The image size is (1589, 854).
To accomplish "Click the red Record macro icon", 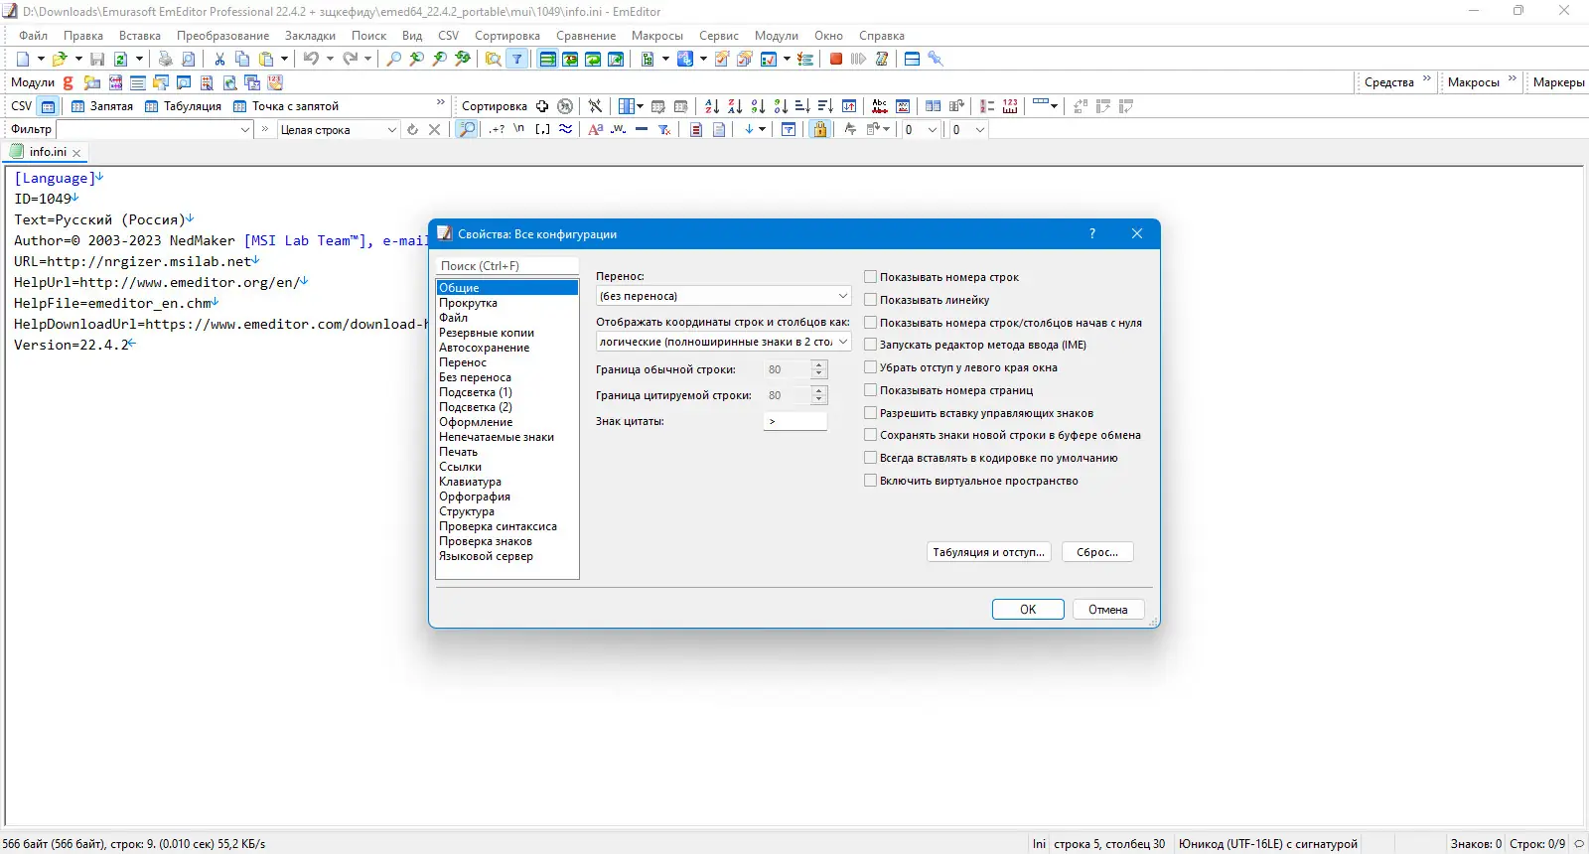I will point(836,59).
